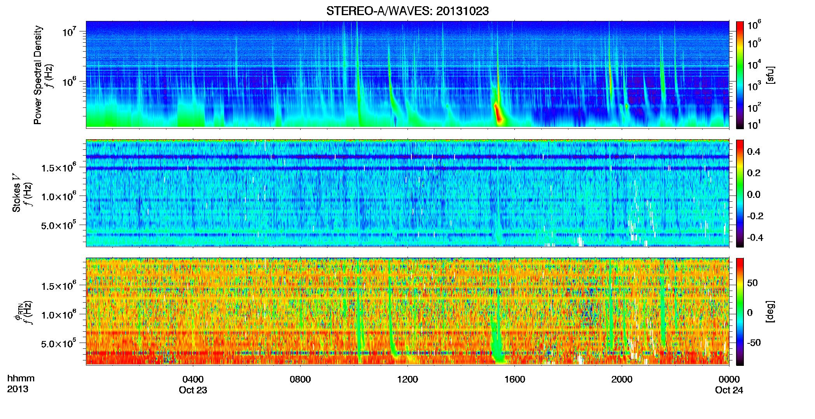
Task: Click the intense red burst near 1530 in top panel
Action: (x=498, y=113)
